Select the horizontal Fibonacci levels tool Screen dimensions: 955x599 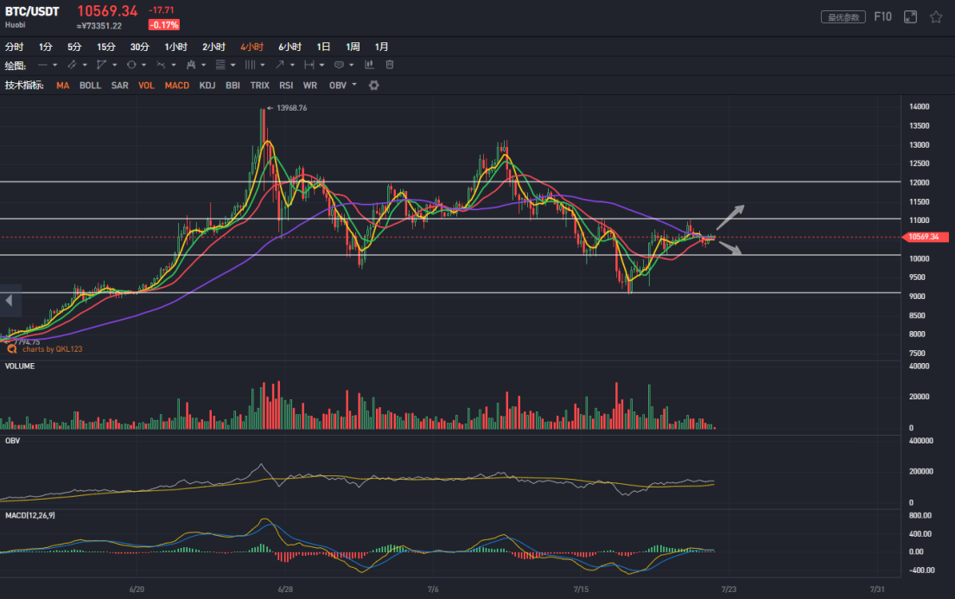tap(220, 65)
